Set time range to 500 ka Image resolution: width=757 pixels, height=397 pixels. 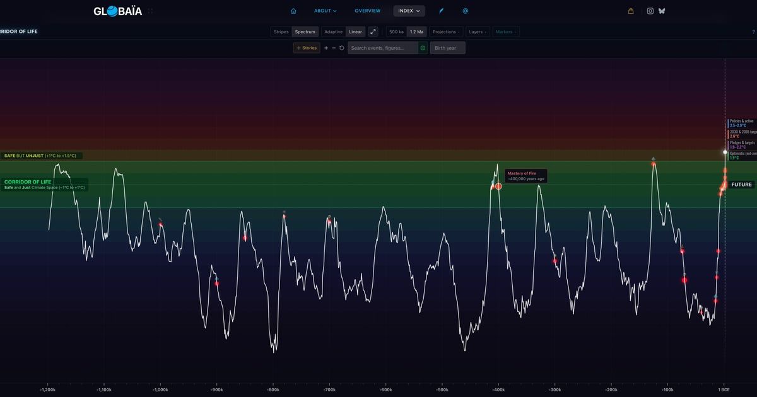coord(396,32)
